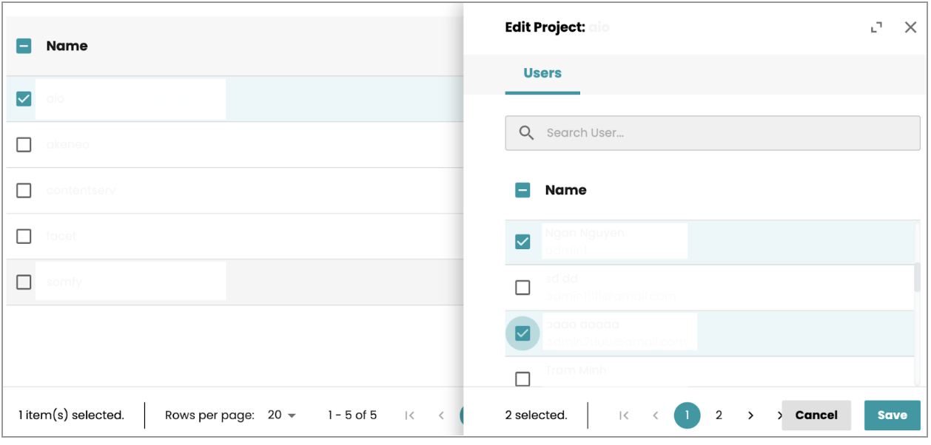Uncheck the aio project checkbox
Screen dimensions: 931x445
point(23,97)
